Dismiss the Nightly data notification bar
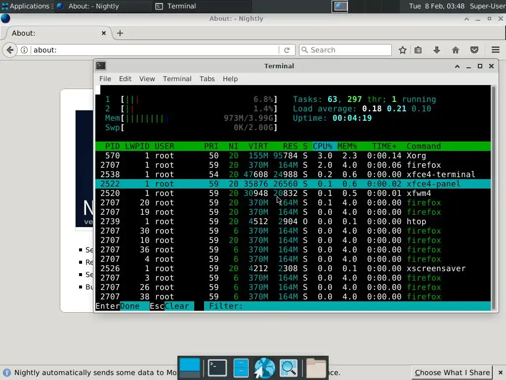The height and width of the screenshot is (380, 506). [x=501, y=373]
